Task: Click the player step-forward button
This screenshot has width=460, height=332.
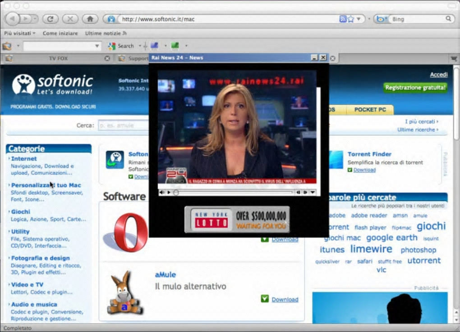Action: coord(305,193)
